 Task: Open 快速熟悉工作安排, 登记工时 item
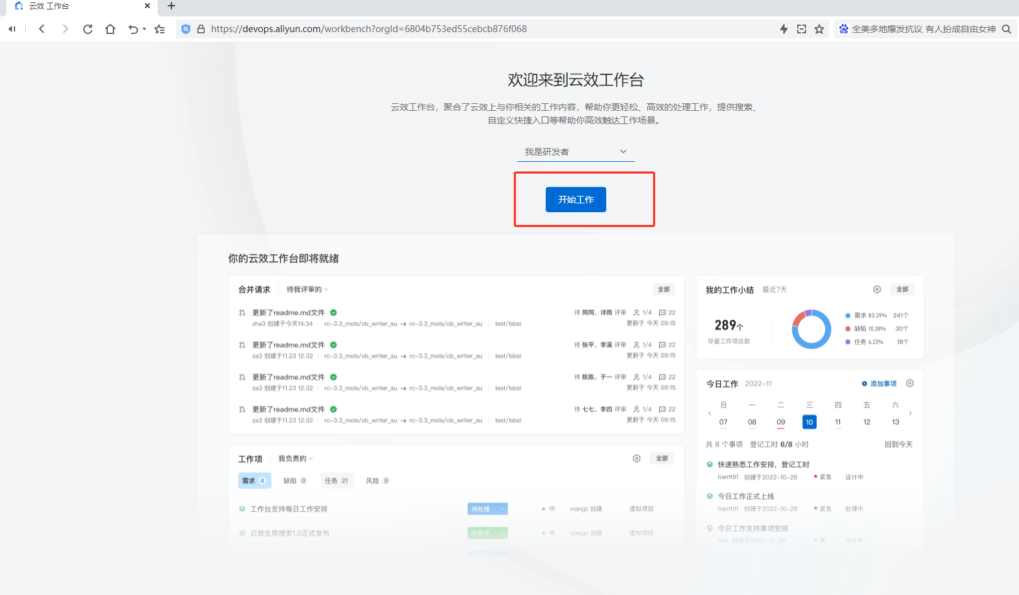coord(763,465)
